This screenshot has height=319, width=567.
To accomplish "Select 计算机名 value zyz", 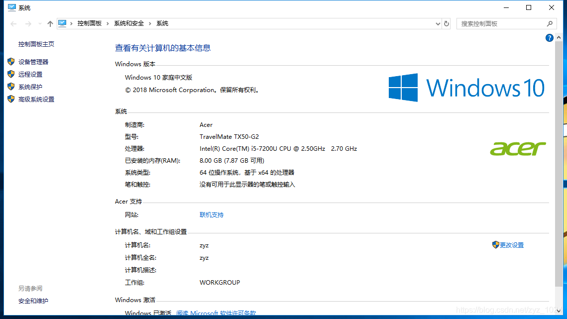I will (204, 245).
